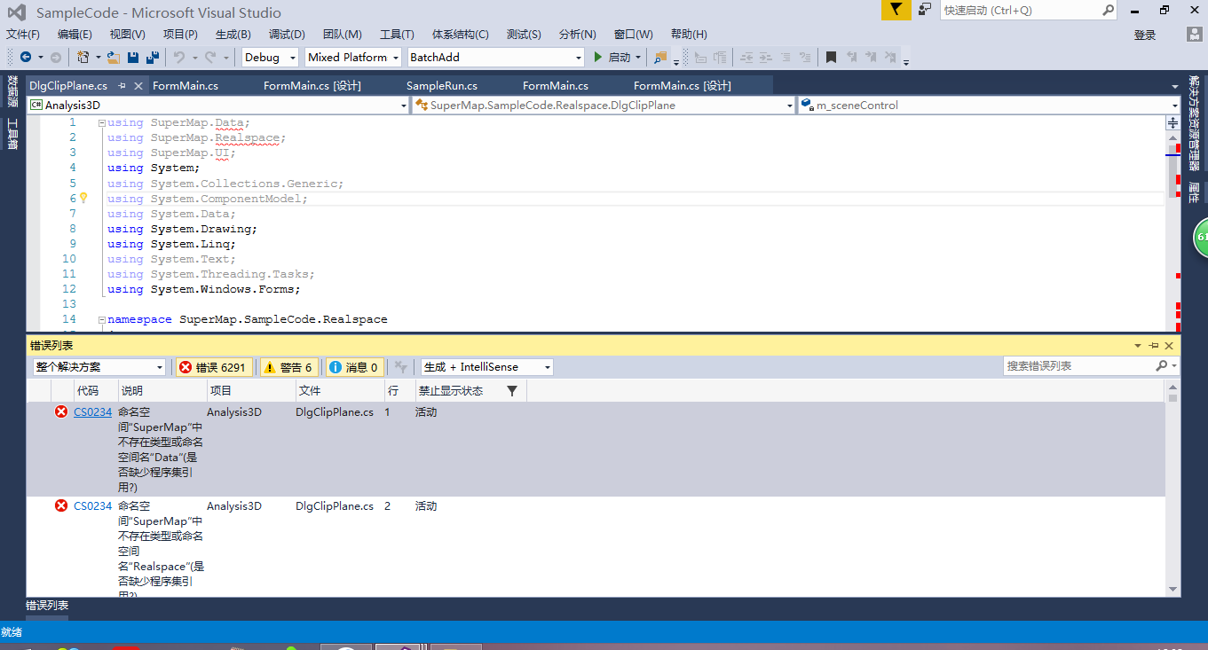Toggle the 消息 0 messages filter
Screen dimensions: 1208x650
click(354, 367)
